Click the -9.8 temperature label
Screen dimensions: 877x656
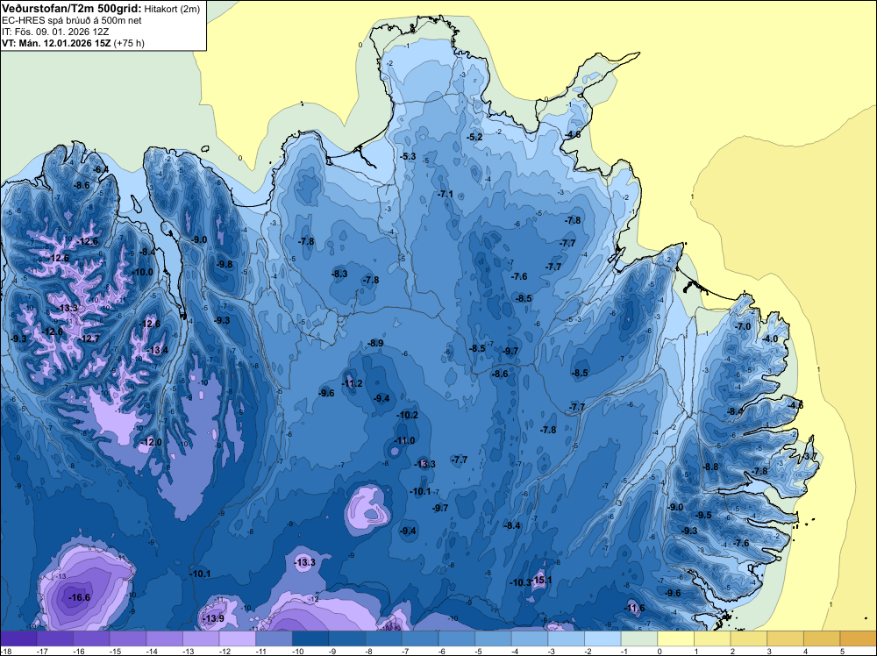[225, 264]
